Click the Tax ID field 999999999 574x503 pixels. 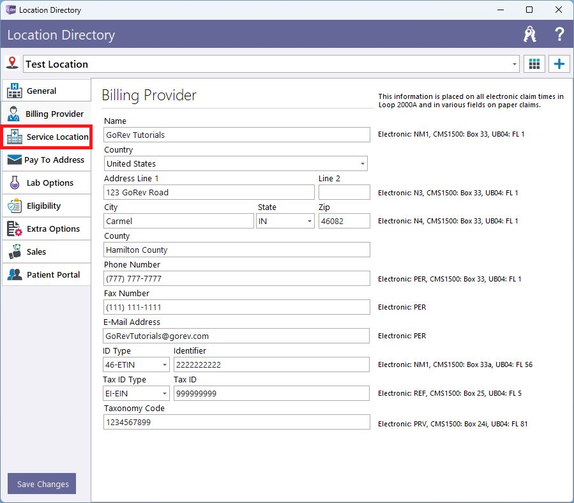271,394
